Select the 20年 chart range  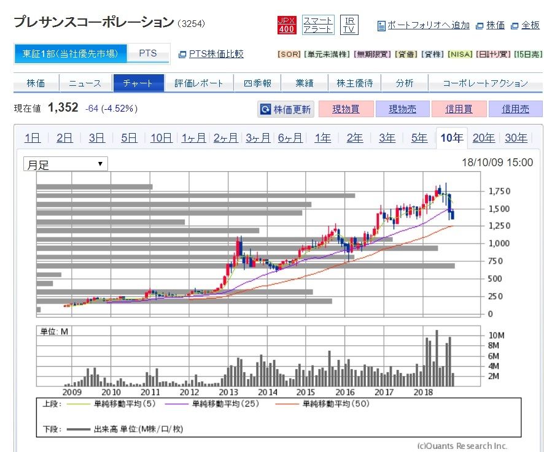pyautogui.click(x=484, y=138)
